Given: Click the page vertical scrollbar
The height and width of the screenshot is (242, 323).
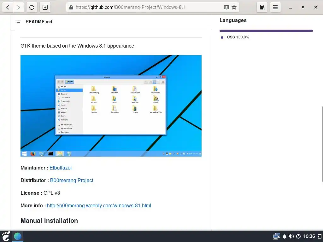Looking at the screenshot, I should point(322,144).
